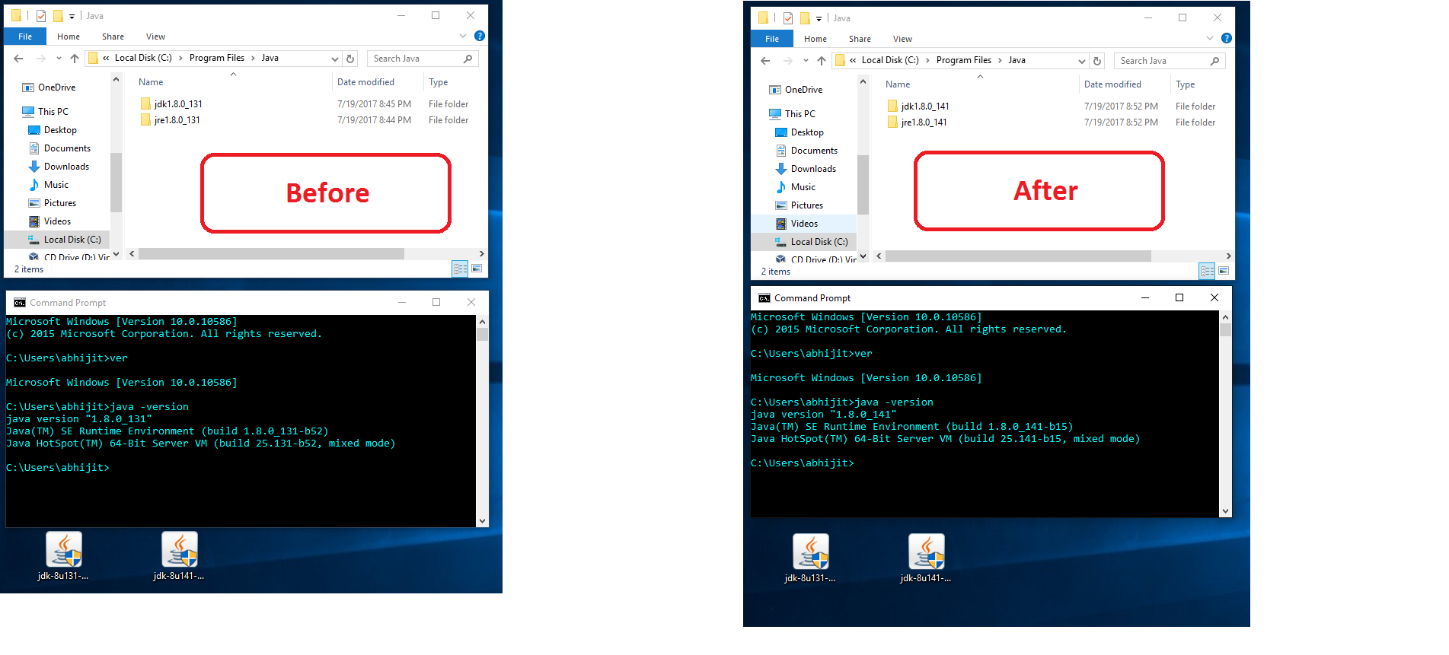Open recent locations dropdown in Before Explorer
This screenshot has width=1449, height=655.
[59, 59]
